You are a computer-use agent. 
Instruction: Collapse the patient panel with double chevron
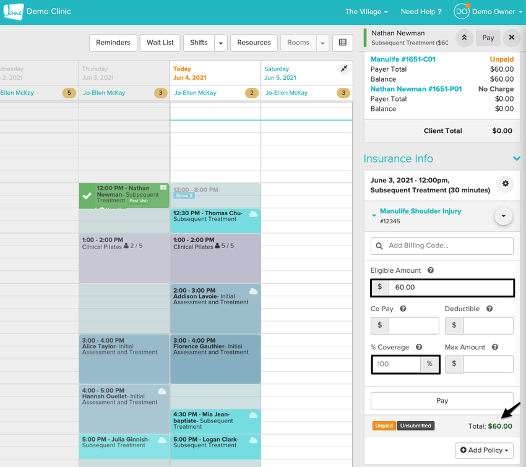tap(463, 38)
